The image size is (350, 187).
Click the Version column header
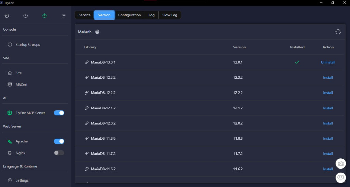(x=240, y=47)
